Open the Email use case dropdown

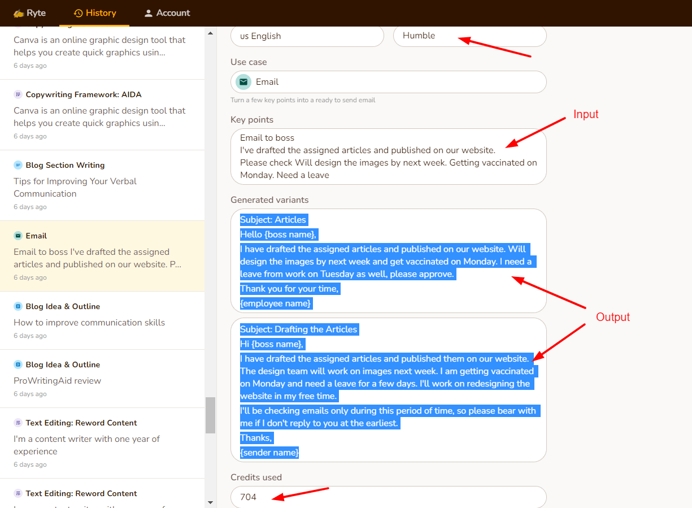(388, 82)
